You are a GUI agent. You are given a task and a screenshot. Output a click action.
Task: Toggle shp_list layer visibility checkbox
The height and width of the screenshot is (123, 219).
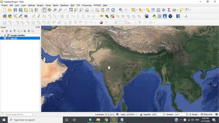pos(5,38)
